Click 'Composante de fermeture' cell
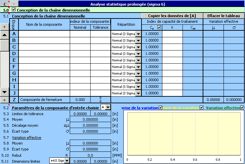Screen dimensions: 245x164 44,100
